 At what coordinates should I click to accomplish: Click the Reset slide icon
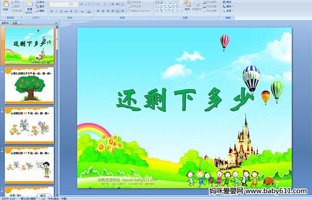pyautogui.click(x=40, y=6)
